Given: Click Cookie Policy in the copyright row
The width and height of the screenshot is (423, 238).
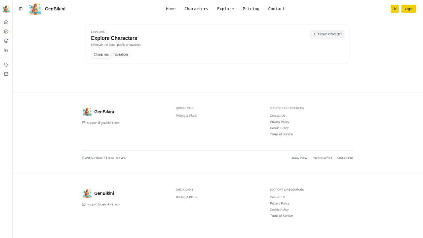Looking at the screenshot, I should [x=345, y=158].
